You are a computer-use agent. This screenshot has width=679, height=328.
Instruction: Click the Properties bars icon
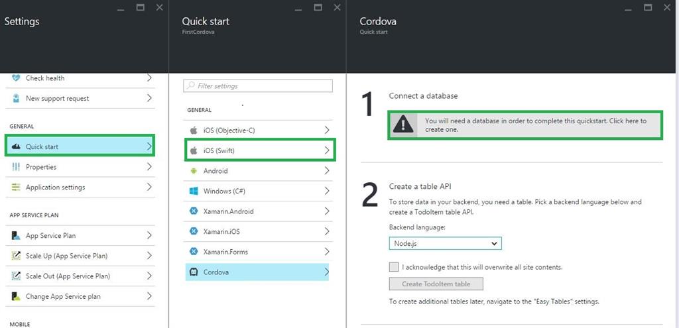pos(16,167)
